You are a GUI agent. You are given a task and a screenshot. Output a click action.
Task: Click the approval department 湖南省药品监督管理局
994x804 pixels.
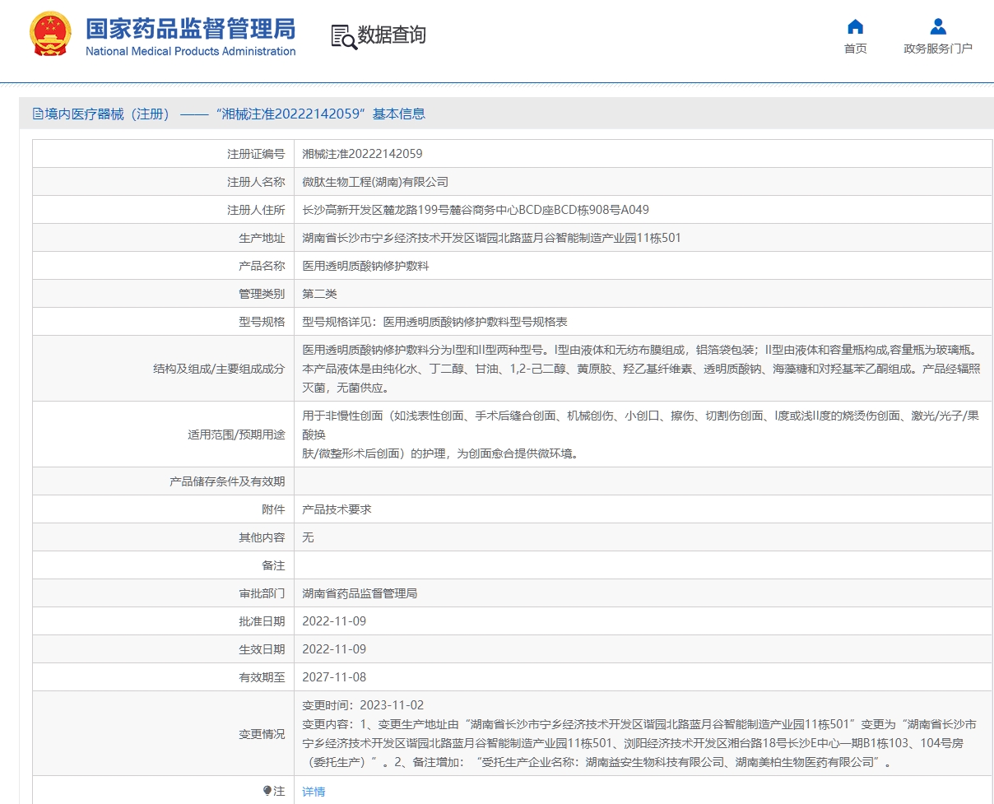point(360,593)
